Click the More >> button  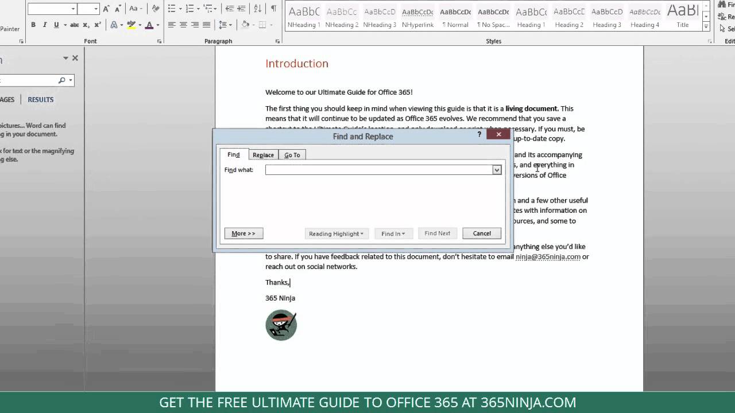[243, 233]
